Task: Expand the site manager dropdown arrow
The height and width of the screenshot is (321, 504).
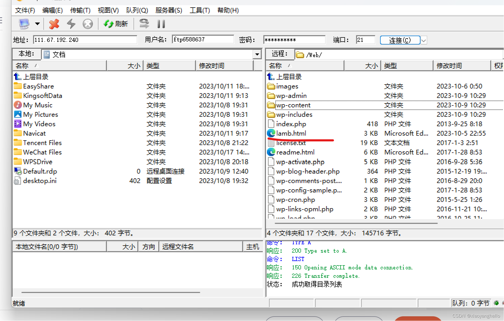Action: (37, 24)
